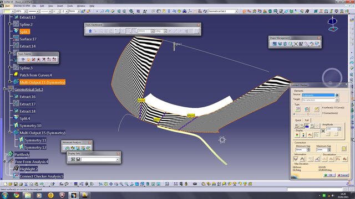The image size is (355, 199).
Task: Open the Geometrical Set.3 dropdown in top toolbar
Action: tap(236, 11)
